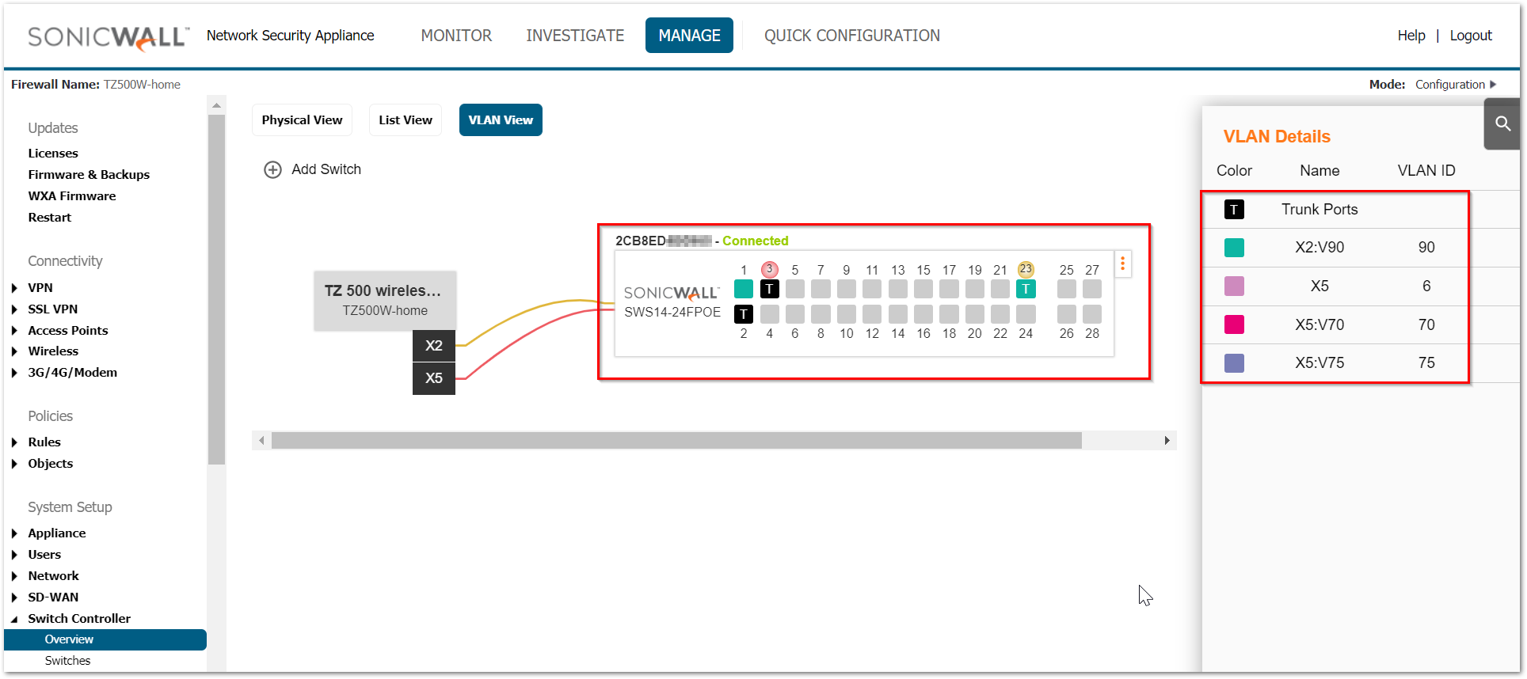Click the search magnifier icon
This screenshot has height=679, width=1527.
[x=1502, y=123]
